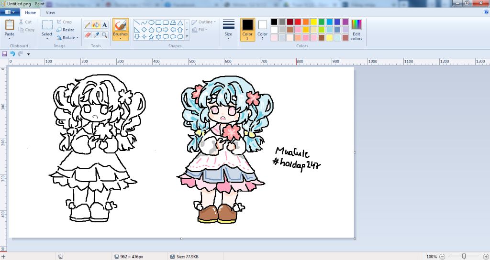The width and height of the screenshot is (490, 260).
Task: Select the Magnifier tool
Action: (x=105, y=35)
